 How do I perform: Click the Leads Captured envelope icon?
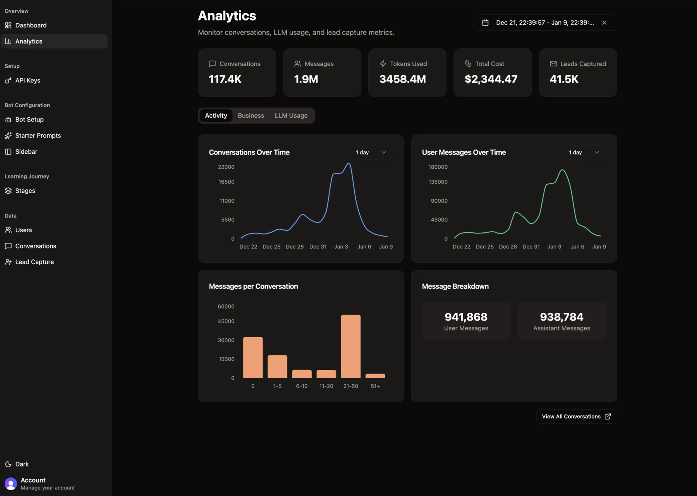click(553, 64)
